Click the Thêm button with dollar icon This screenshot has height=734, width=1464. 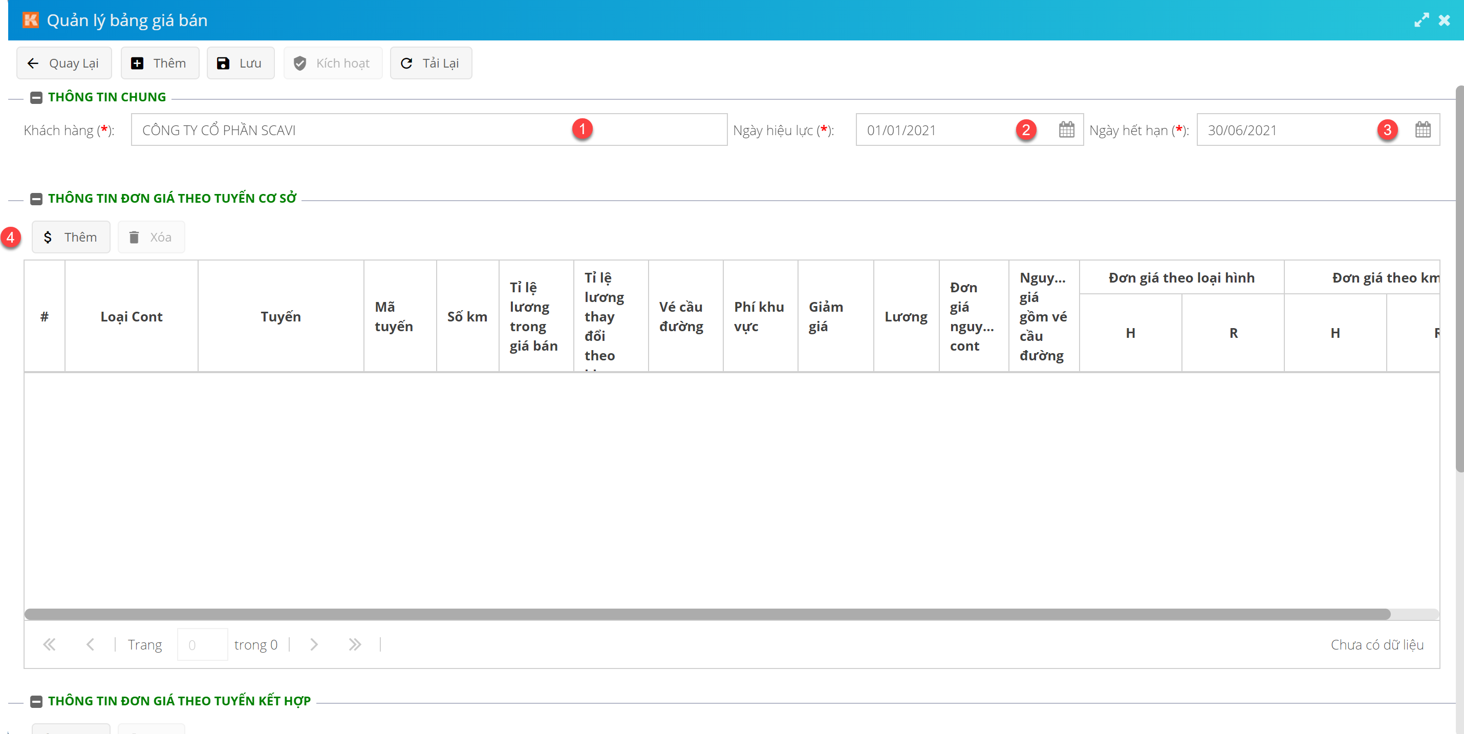click(71, 237)
